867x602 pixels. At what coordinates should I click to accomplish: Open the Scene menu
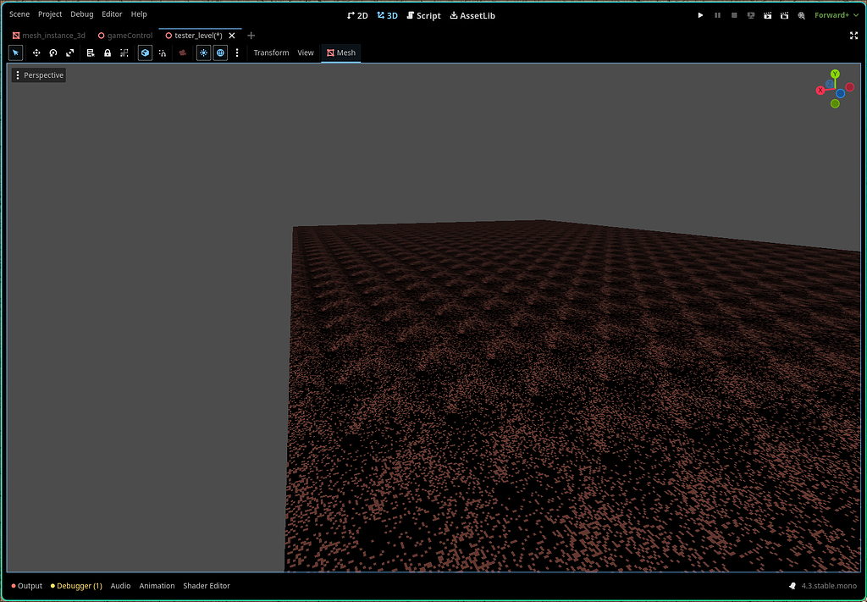19,14
